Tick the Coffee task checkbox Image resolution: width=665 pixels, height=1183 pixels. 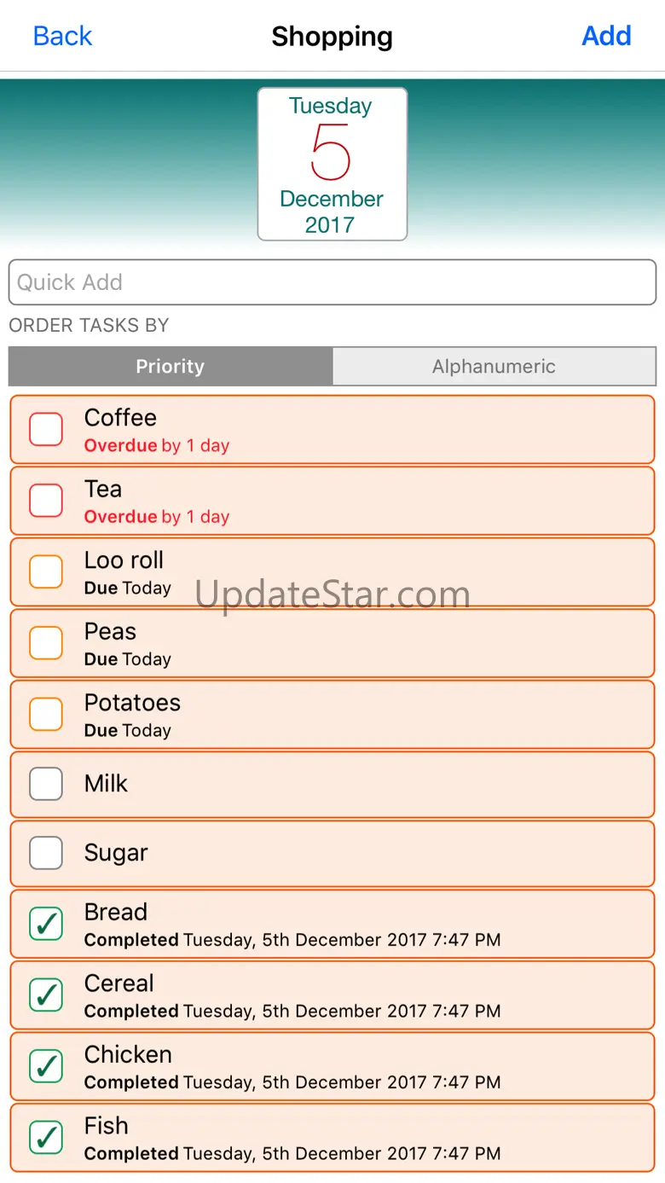pyautogui.click(x=46, y=429)
